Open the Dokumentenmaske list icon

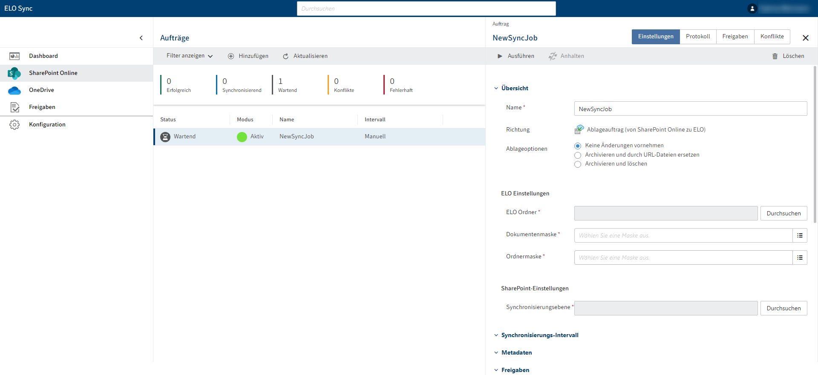tap(800, 235)
